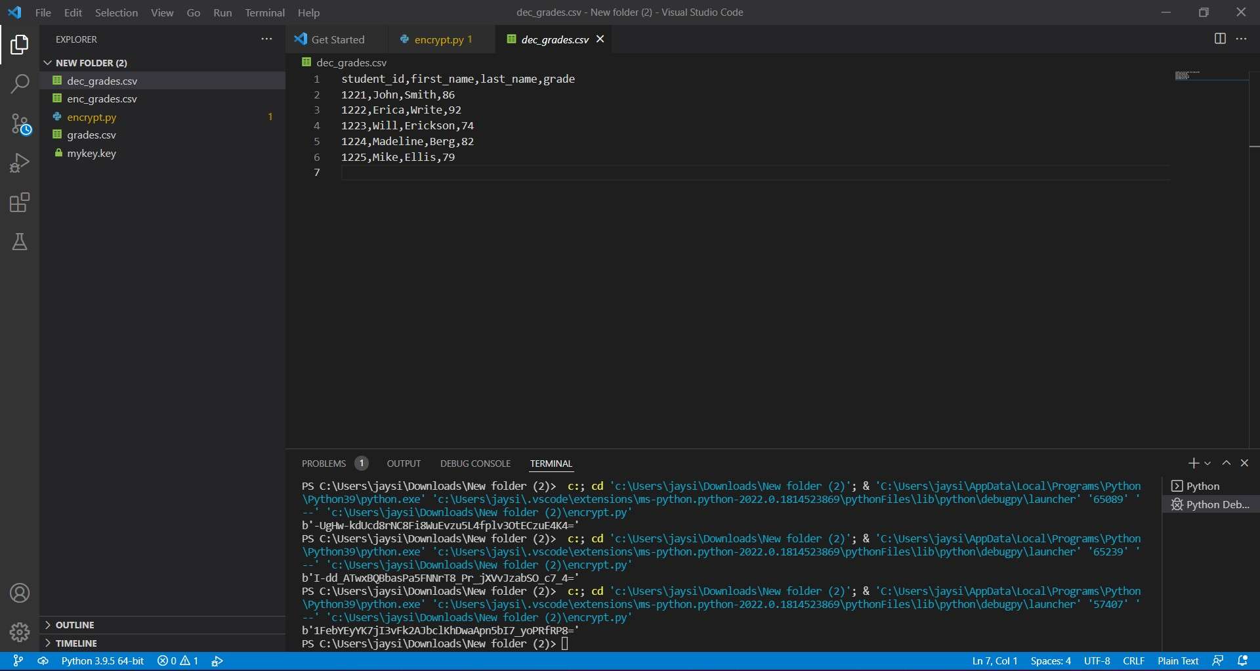Image resolution: width=1260 pixels, height=671 pixels.
Task: Open the Search view in activity bar
Action: tap(20, 84)
